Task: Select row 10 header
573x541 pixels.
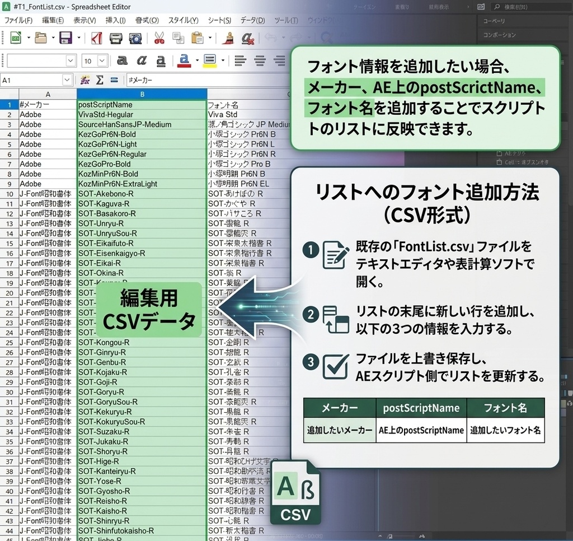Action: click(x=10, y=194)
